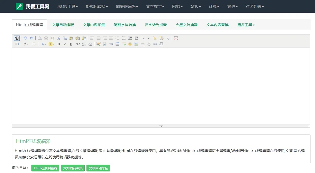Switch to the 简繁字体转换 tab
315x173 pixels.
point(124,25)
